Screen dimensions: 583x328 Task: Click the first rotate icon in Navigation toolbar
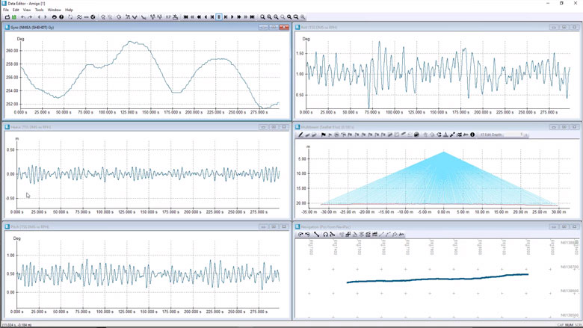[x=300, y=235]
